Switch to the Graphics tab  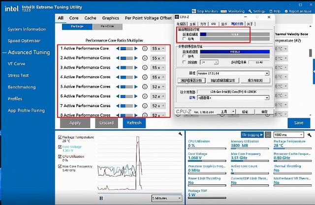[x=110, y=18]
